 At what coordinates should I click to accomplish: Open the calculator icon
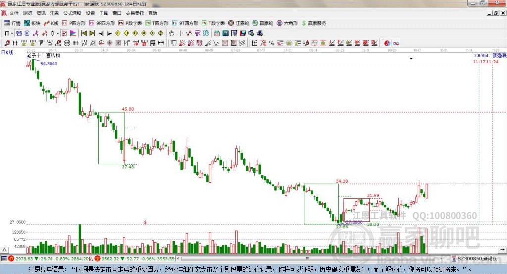tap(225, 33)
